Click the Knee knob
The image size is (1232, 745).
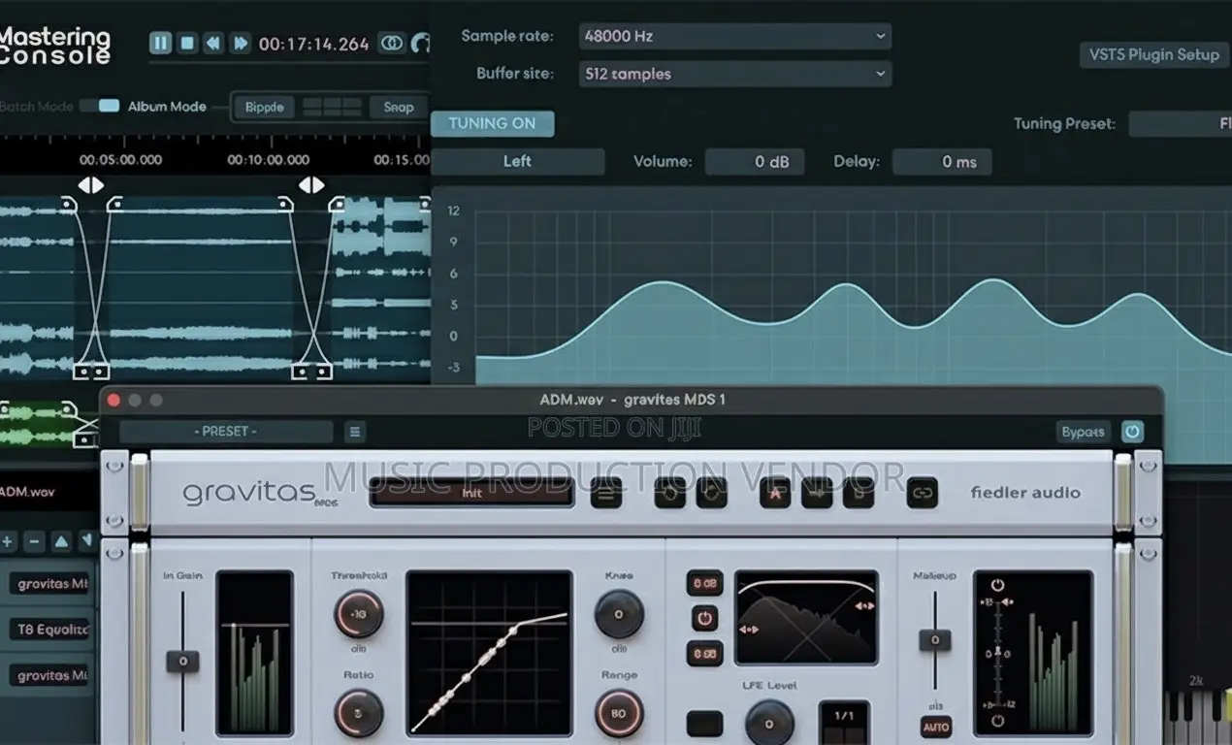[619, 614]
